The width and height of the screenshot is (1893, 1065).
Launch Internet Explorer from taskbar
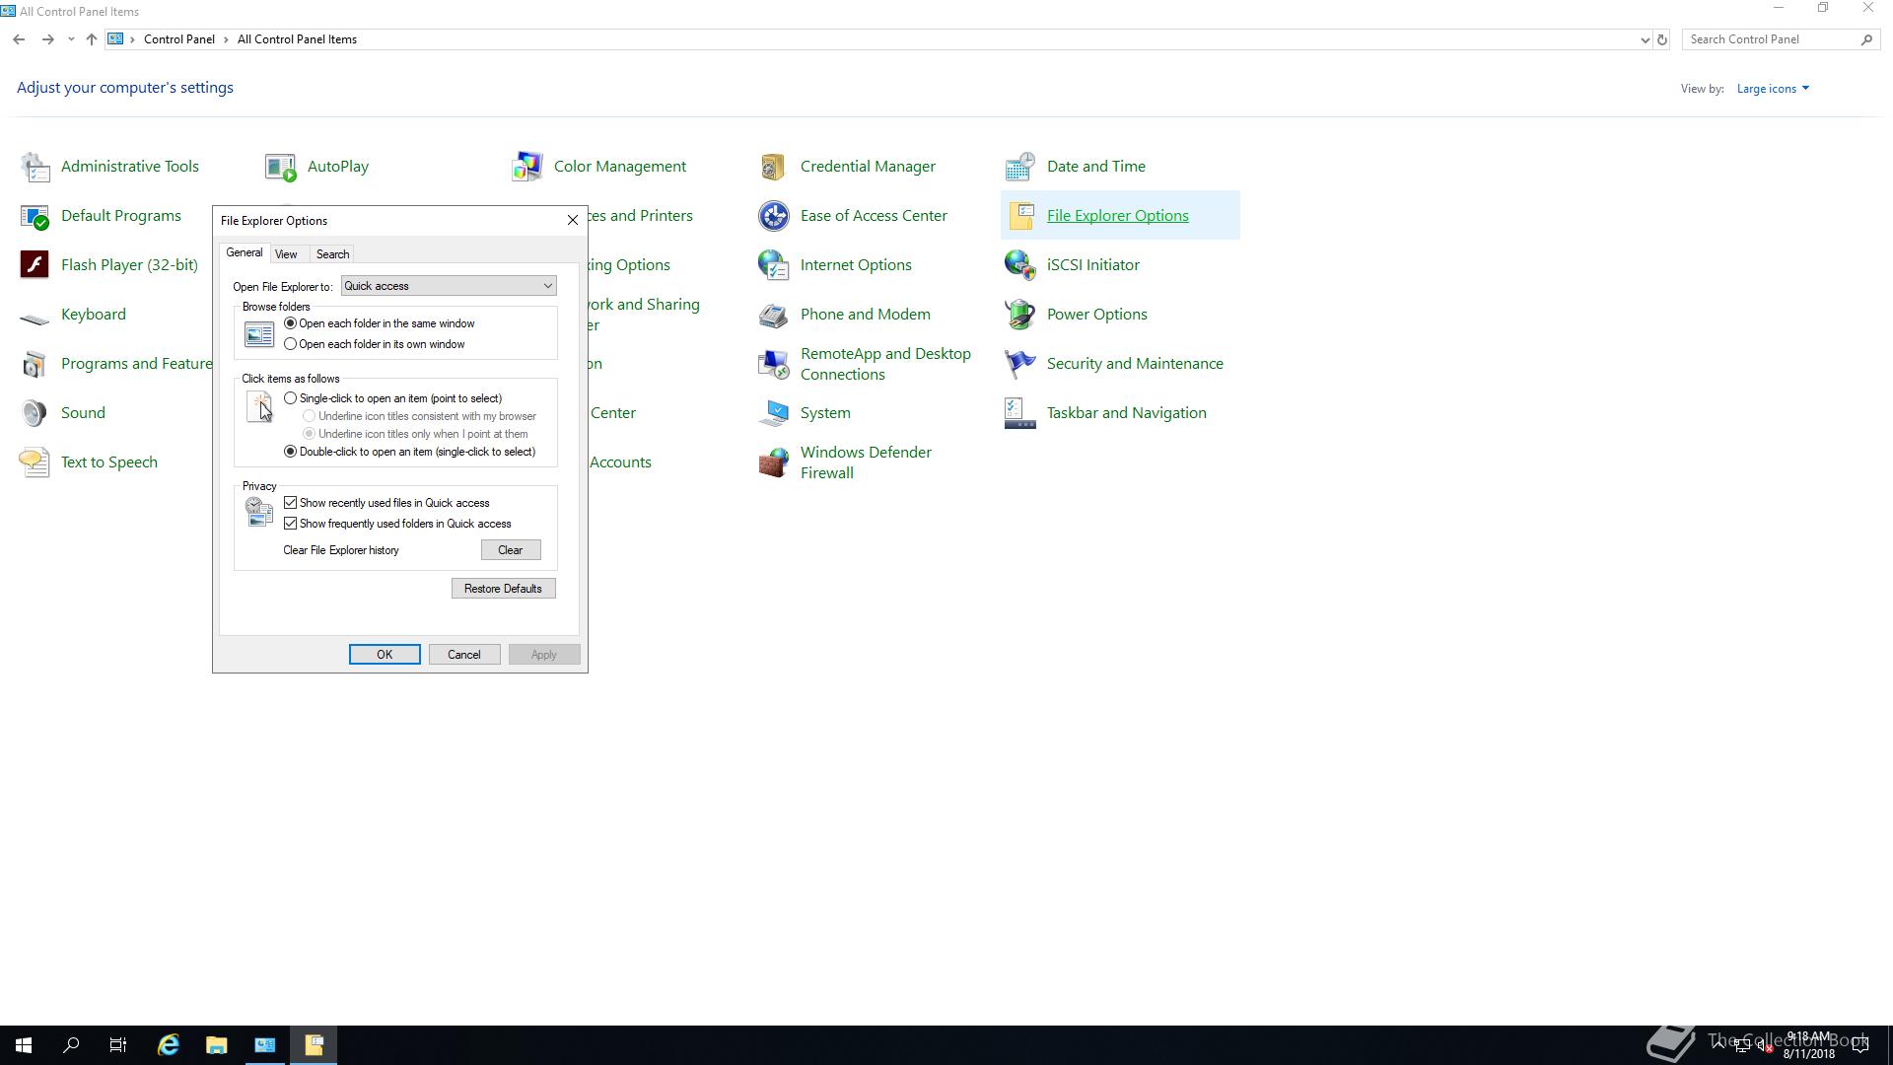pos(169,1045)
